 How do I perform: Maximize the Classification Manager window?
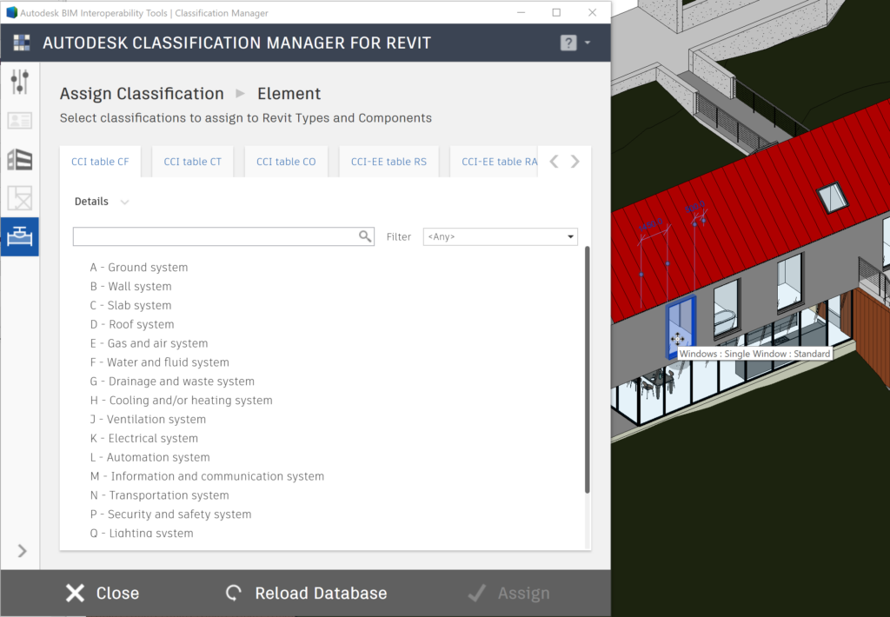point(556,12)
